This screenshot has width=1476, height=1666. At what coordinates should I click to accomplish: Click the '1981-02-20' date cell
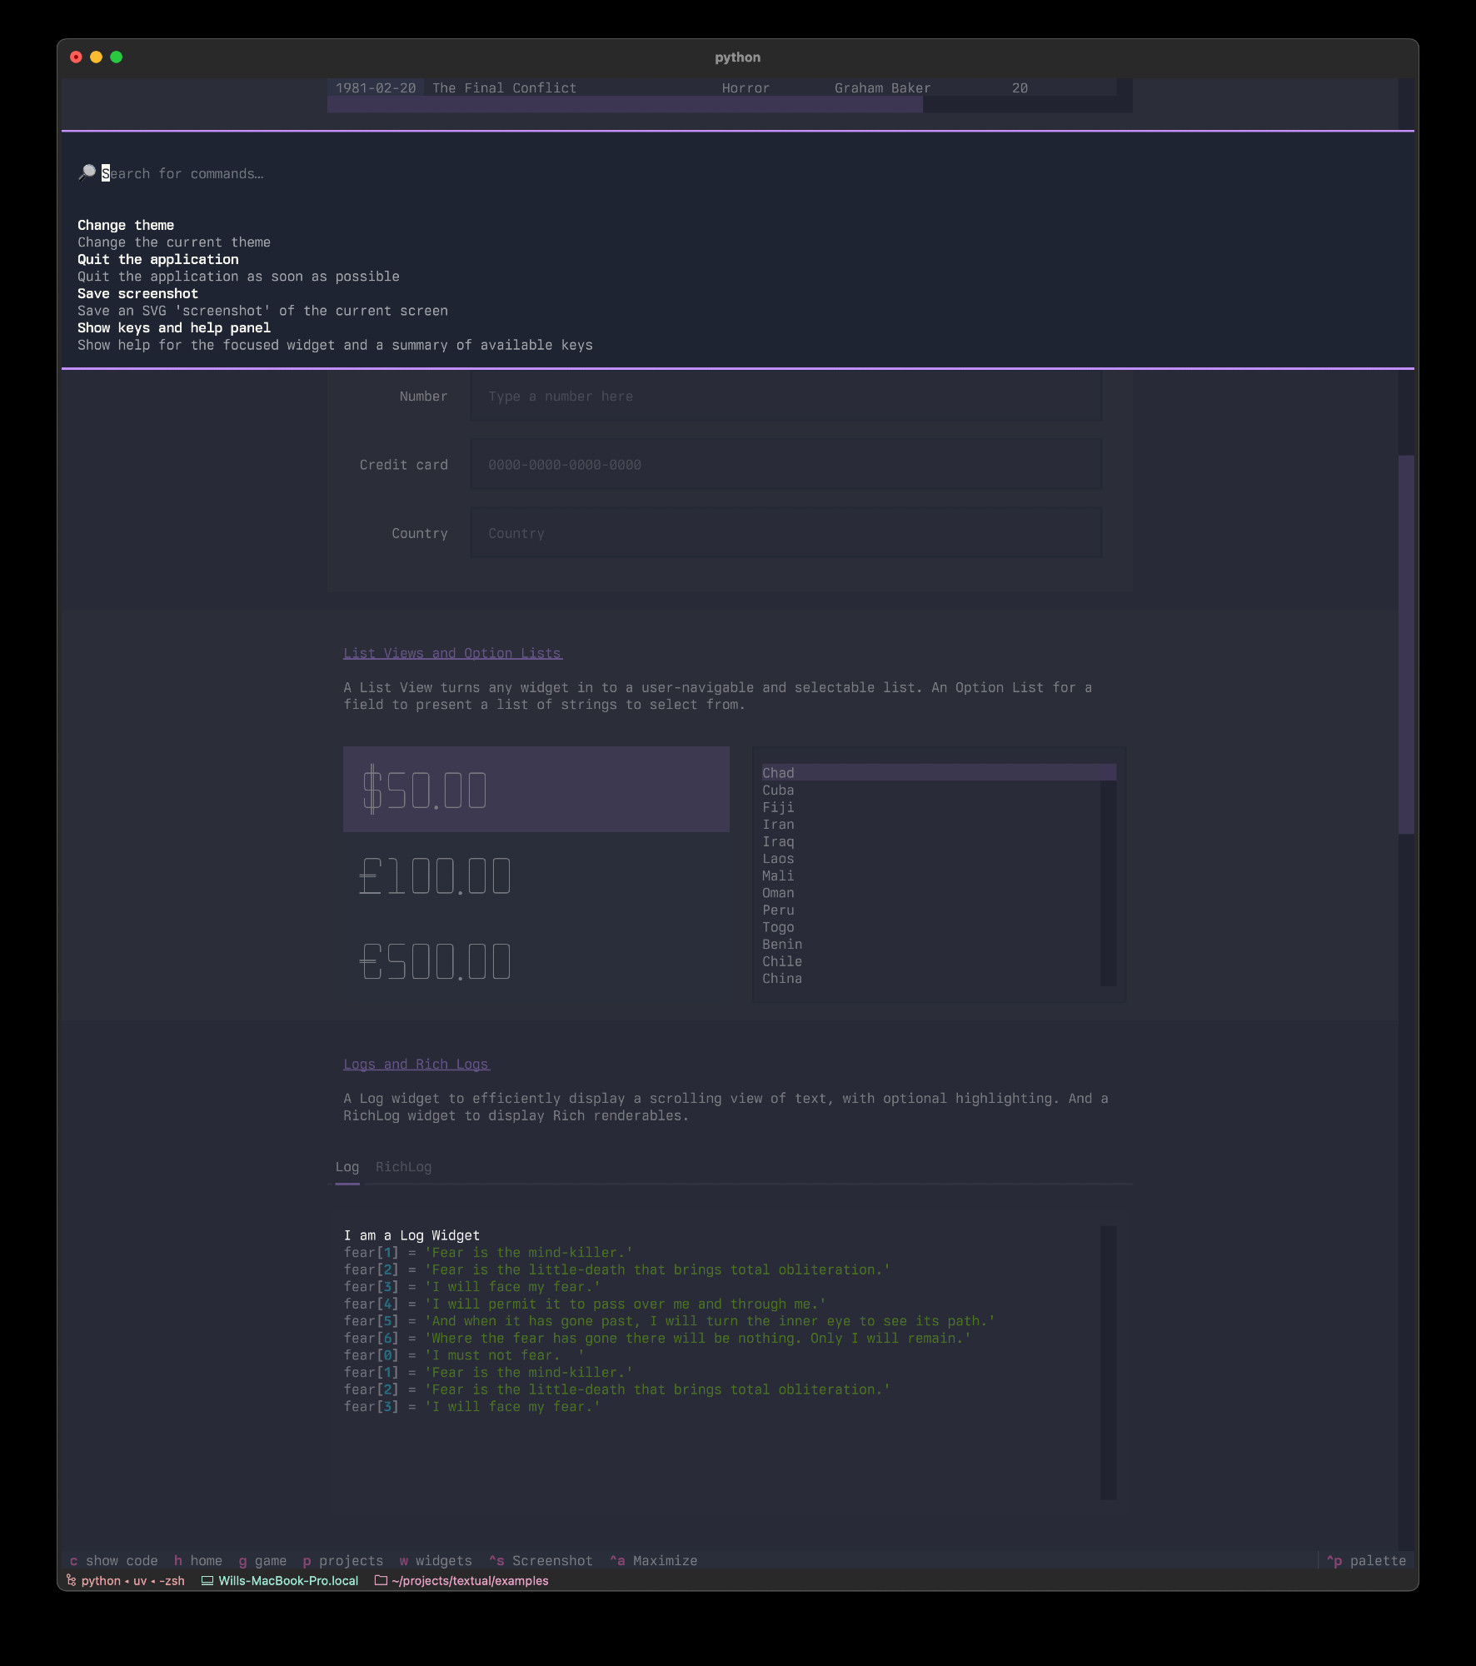(376, 87)
